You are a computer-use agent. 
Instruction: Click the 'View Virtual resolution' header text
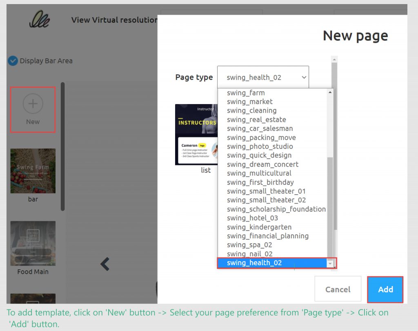tap(114, 20)
